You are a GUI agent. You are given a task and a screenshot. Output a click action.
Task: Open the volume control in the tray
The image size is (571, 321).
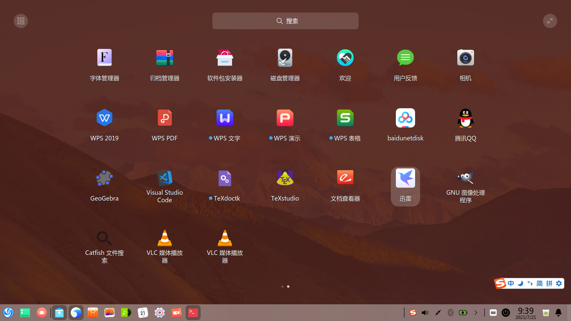click(x=425, y=313)
